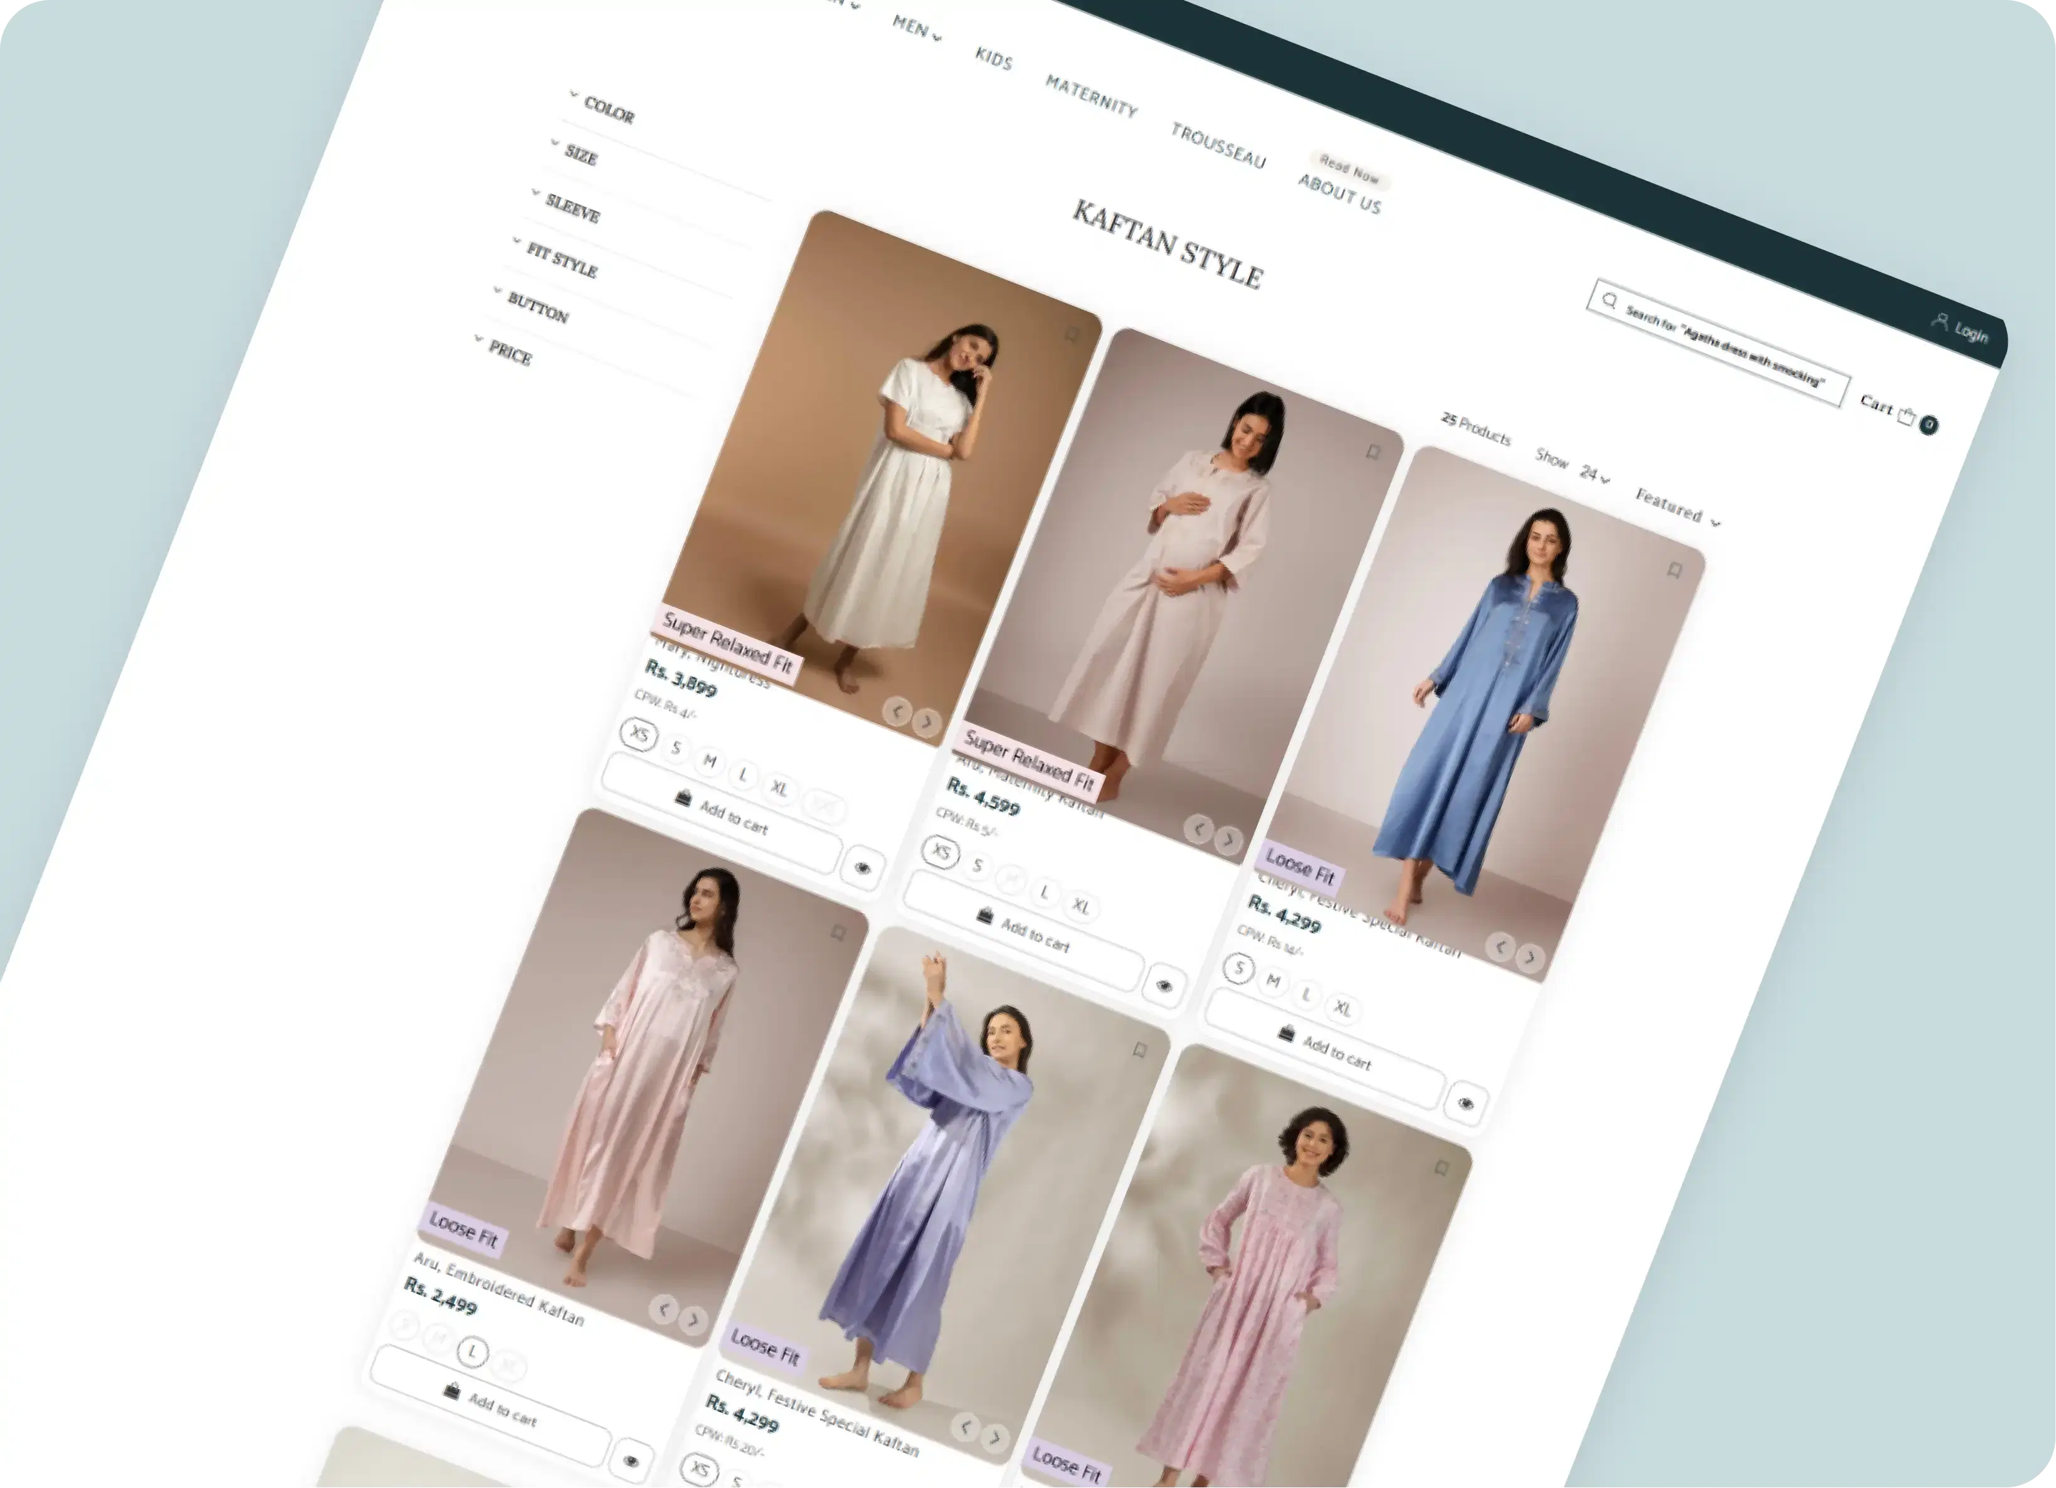
Task: Select size XS on first nightdress
Action: coord(640,734)
